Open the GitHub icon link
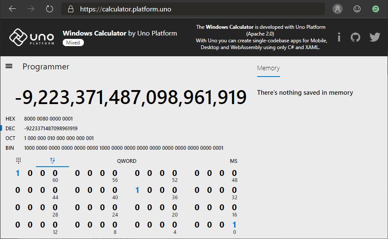The width and height of the screenshot is (388, 239). [x=355, y=37]
